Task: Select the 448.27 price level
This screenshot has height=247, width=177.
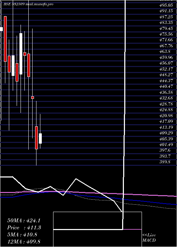Action: point(166,75)
